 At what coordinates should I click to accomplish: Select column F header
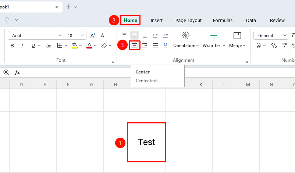68,85
